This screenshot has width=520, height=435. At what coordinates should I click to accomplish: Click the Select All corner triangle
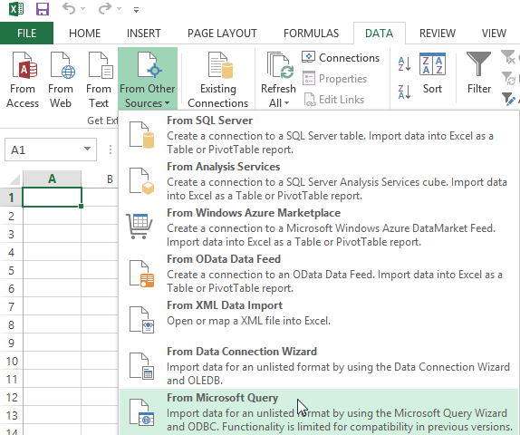(x=14, y=179)
